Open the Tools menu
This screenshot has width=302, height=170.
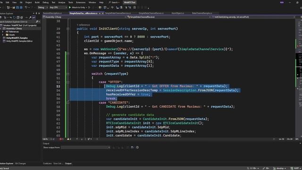71,2
